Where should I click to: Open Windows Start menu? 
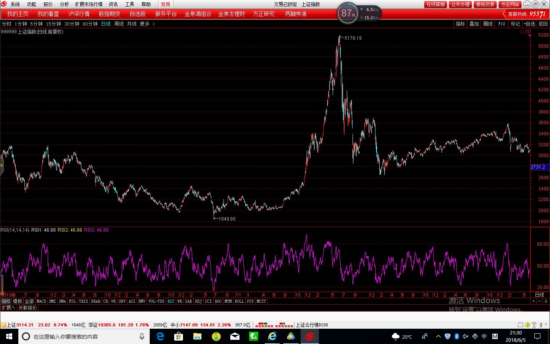click(9, 336)
